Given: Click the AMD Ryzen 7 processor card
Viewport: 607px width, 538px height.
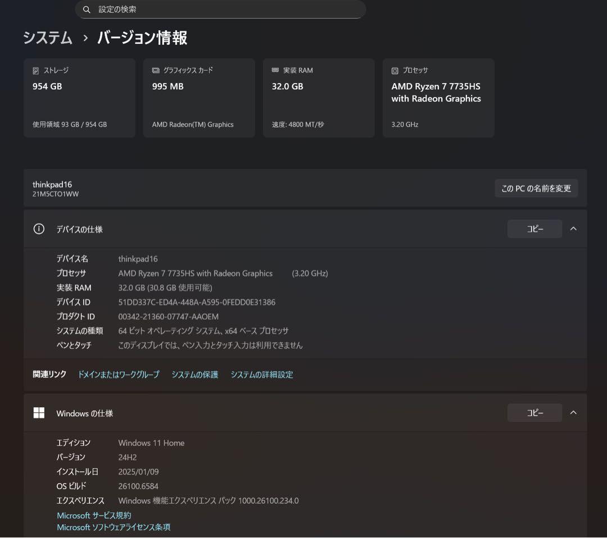Looking at the screenshot, I should pyautogui.click(x=438, y=98).
